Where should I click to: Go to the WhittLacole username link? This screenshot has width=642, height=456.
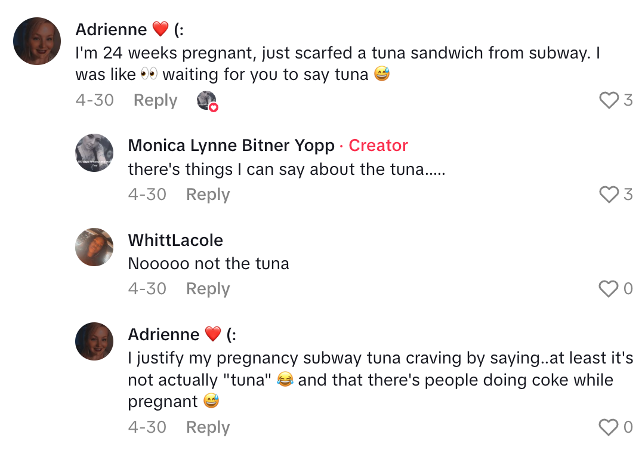pos(175,240)
